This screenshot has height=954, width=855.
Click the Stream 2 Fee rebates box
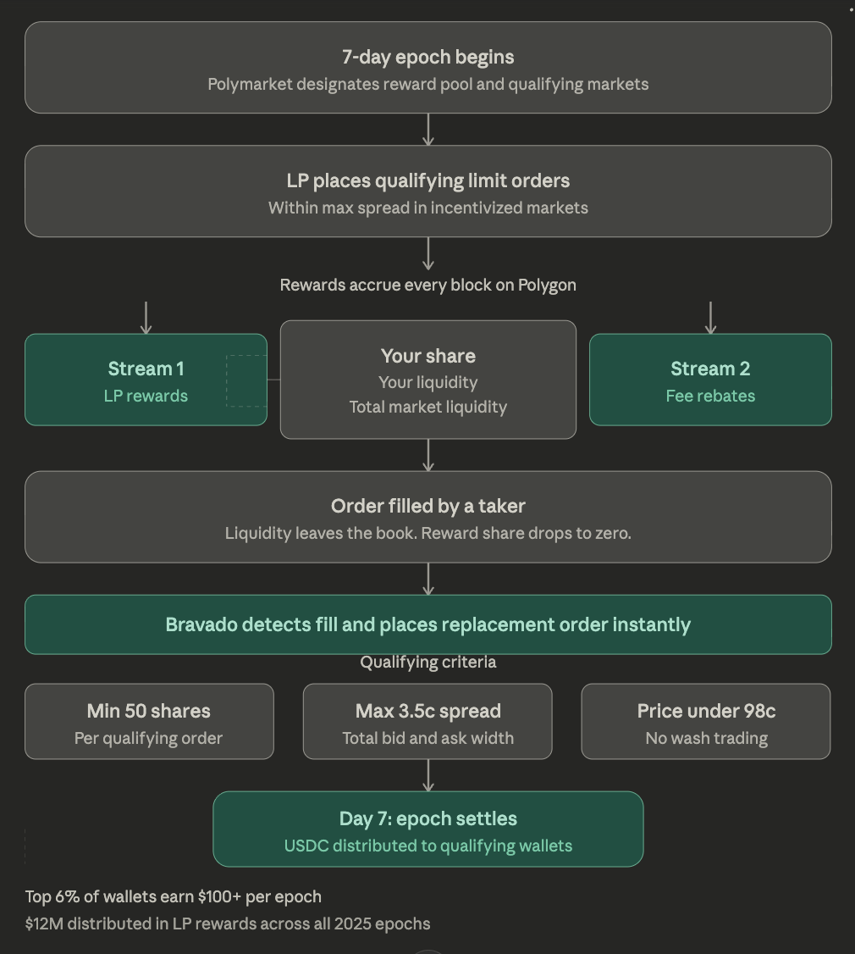pos(709,380)
